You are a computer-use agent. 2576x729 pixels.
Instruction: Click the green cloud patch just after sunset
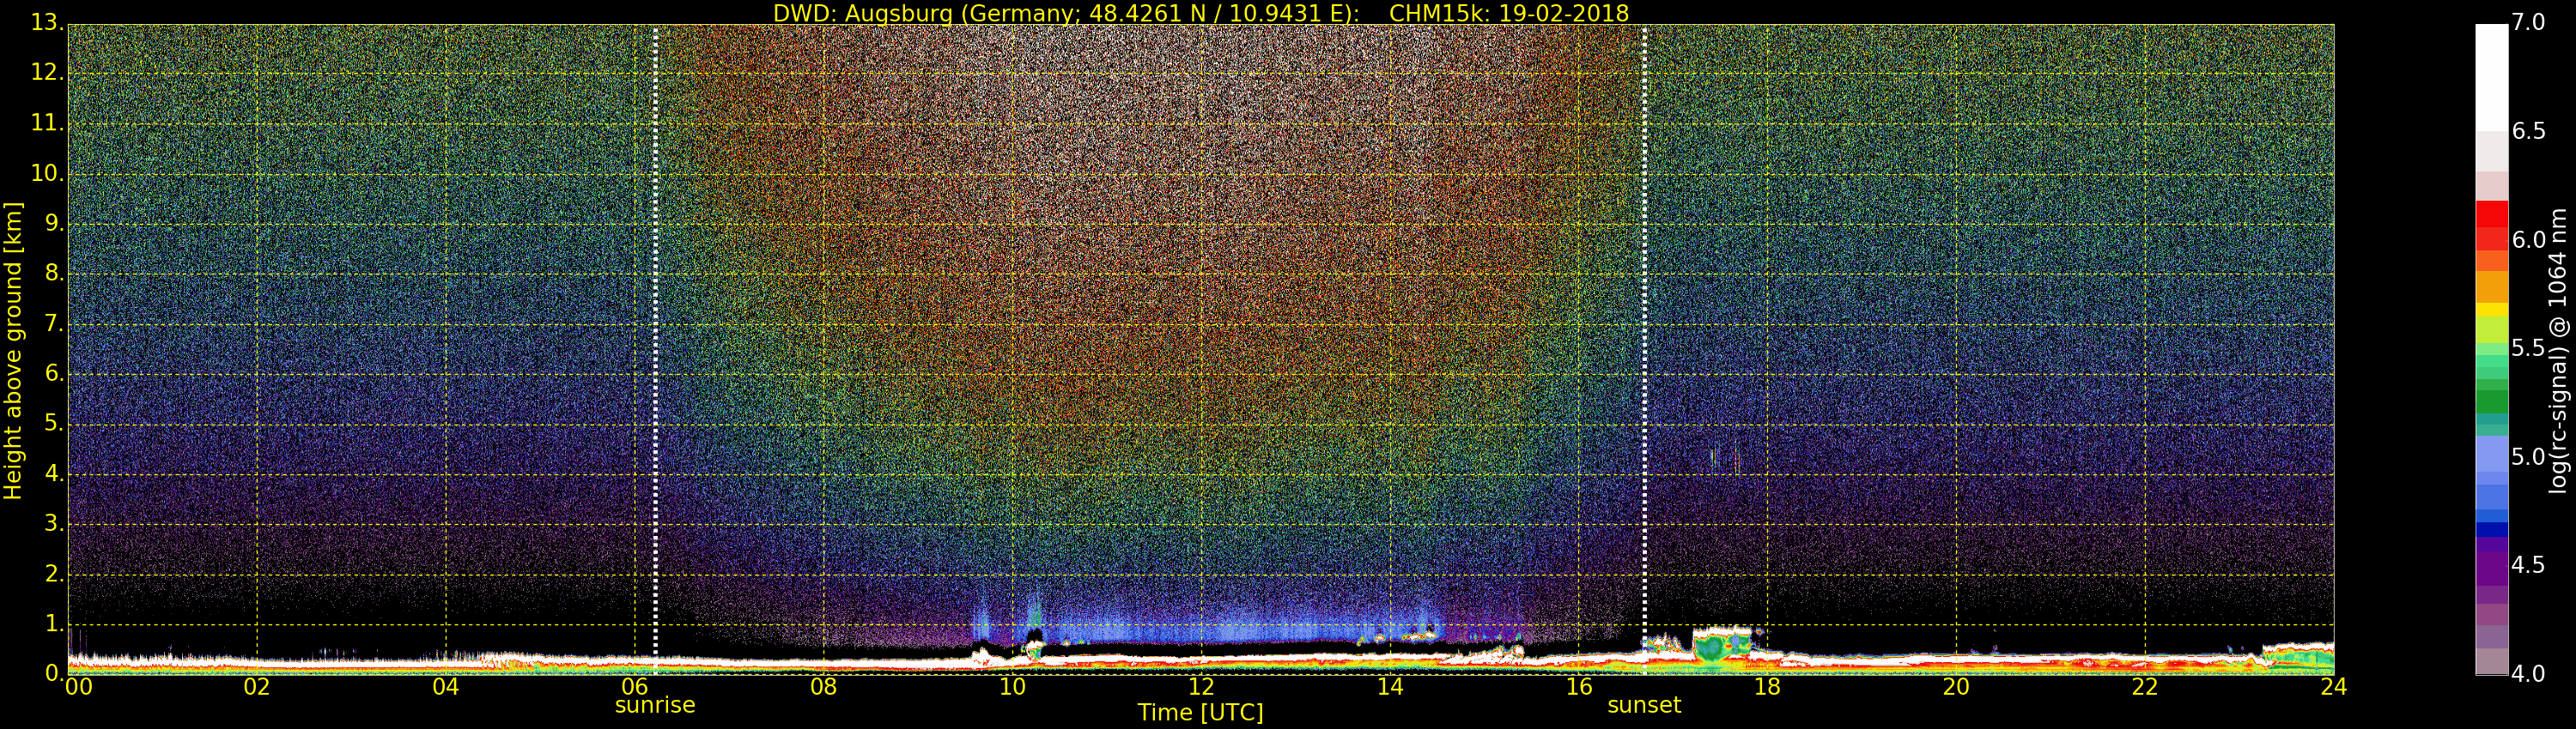click(x=1720, y=649)
